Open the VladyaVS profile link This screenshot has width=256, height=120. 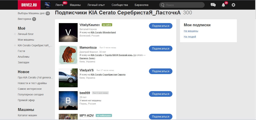coord(86,70)
